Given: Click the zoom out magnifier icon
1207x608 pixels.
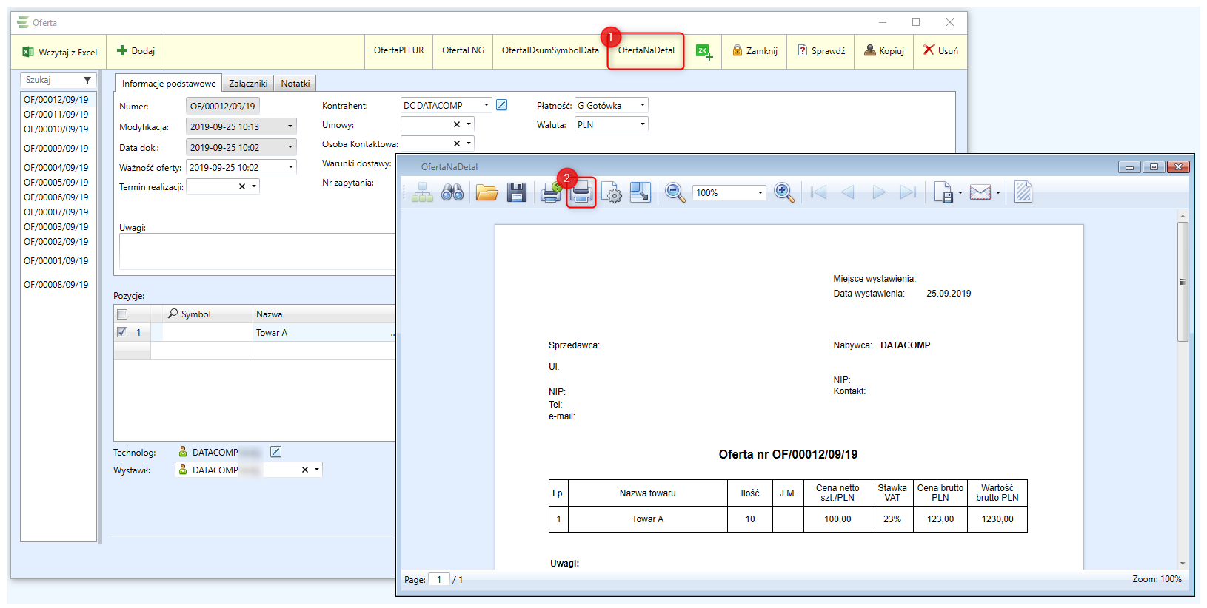Looking at the screenshot, I should point(675,193).
